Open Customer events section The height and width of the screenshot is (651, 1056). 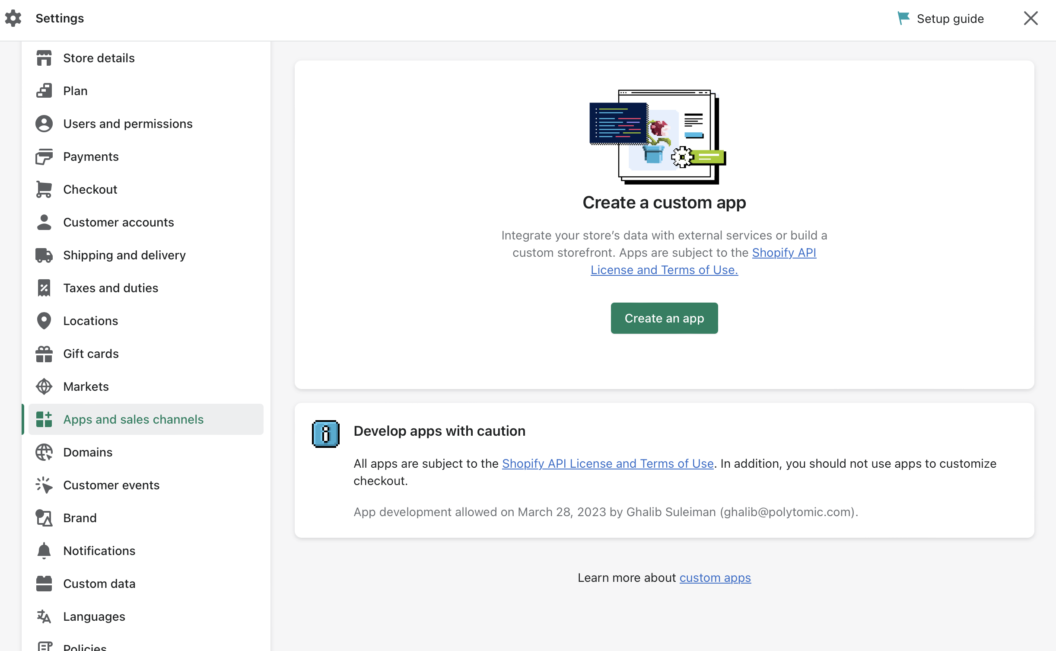(111, 485)
